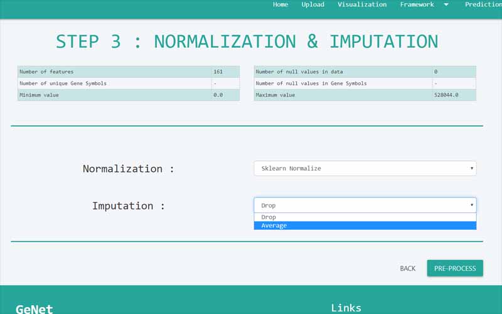Click the Number of features row label
The height and width of the screenshot is (314, 502).
pyautogui.click(x=46, y=72)
